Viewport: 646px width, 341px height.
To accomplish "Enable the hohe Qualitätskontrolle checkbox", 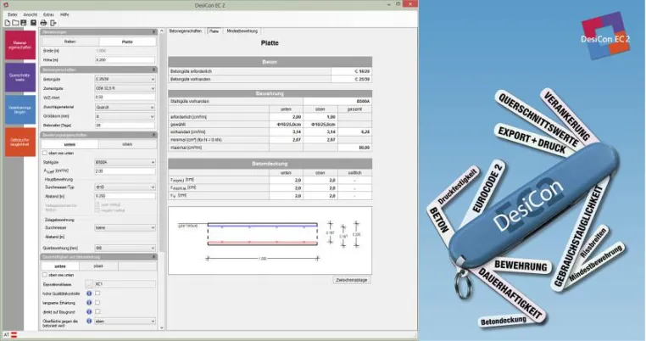I will pyautogui.click(x=97, y=293).
